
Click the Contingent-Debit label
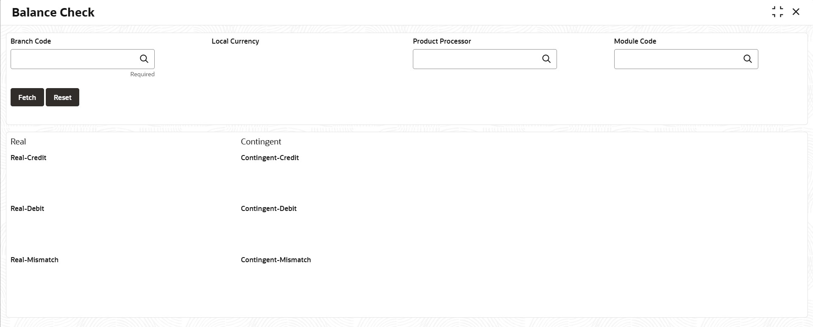268,208
